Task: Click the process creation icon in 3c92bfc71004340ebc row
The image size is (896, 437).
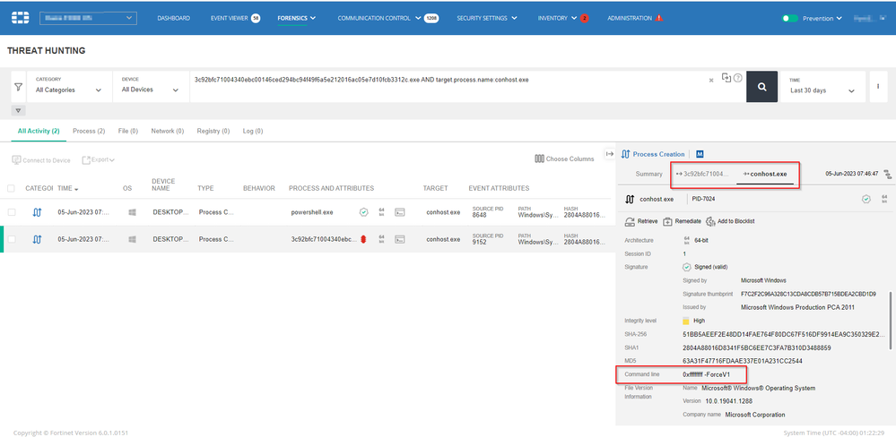Action: point(37,240)
